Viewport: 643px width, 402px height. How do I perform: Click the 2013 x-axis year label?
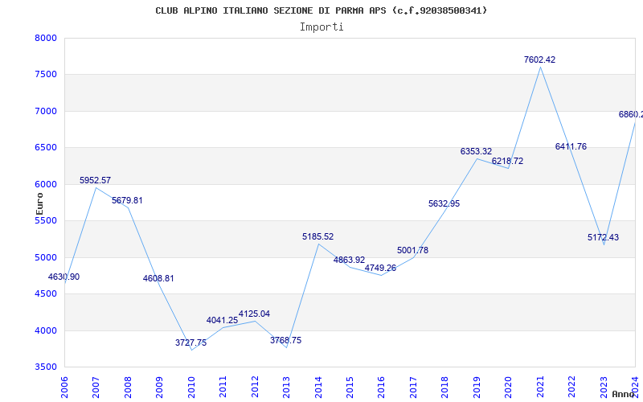(x=286, y=387)
